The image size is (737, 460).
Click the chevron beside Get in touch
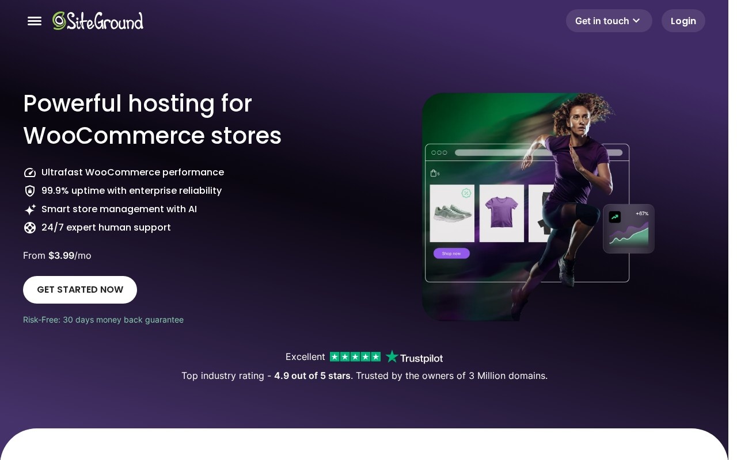click(x=636, y=21)
